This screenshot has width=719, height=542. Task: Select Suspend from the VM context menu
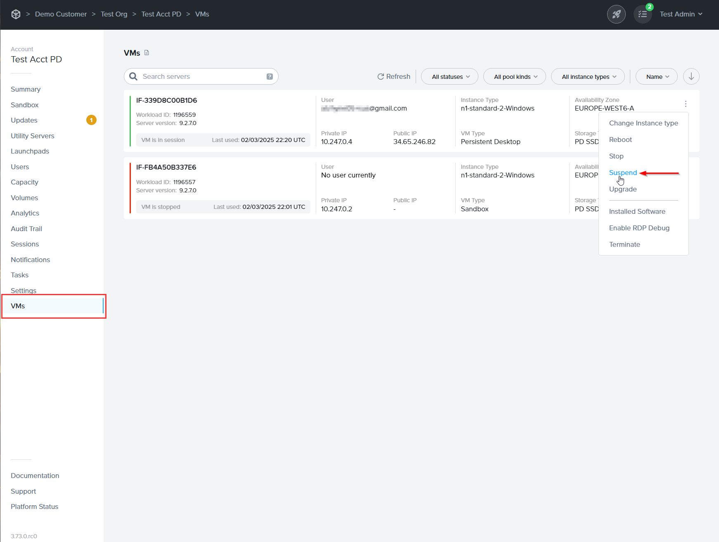click(623, 173)
